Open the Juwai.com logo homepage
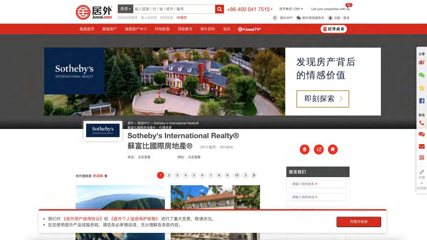 click(94, 13)
